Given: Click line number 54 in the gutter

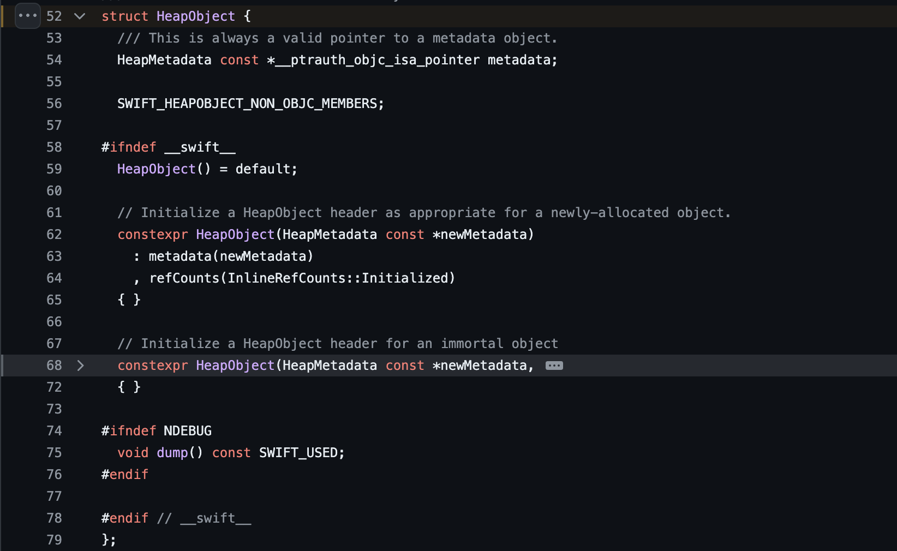Looking at the screenshot, I should [x=54, y=60].
